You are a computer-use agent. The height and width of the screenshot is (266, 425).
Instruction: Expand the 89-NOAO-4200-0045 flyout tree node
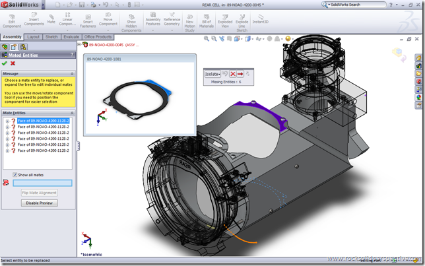(79, 44)
